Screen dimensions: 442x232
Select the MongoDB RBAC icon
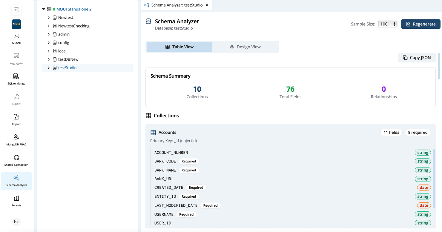[x=16, y=138]
